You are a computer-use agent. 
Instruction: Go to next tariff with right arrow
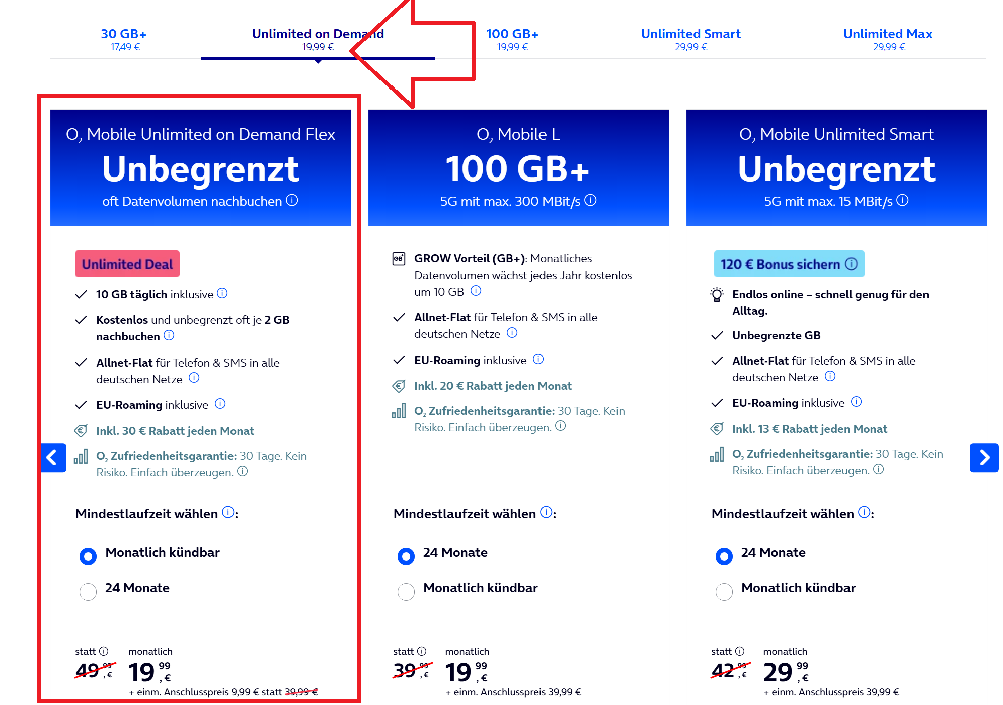pos(984,458)
